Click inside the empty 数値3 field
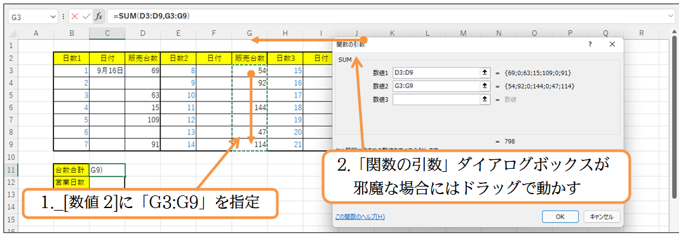Viewport: 679px width, 236px height. pyautogui.click(x=436, y=100)
